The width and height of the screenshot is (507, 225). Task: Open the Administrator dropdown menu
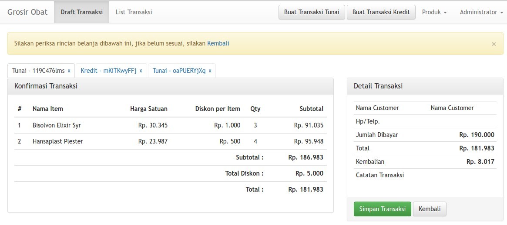pyautogui.click(x=478, y=12)
